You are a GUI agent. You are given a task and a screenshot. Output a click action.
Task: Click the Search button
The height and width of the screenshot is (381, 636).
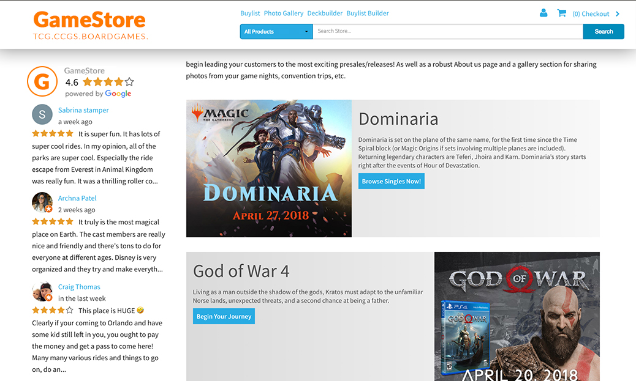coord(604,32)
